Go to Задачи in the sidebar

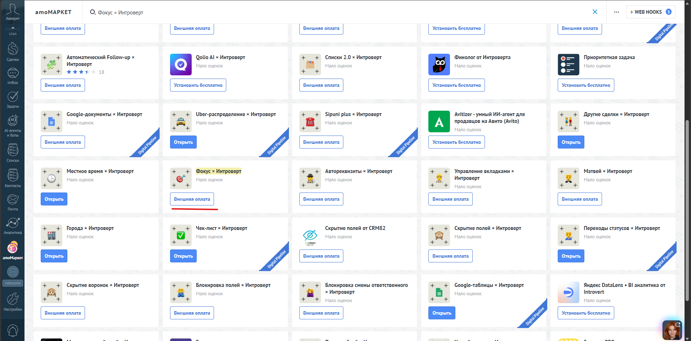point(13,99)
